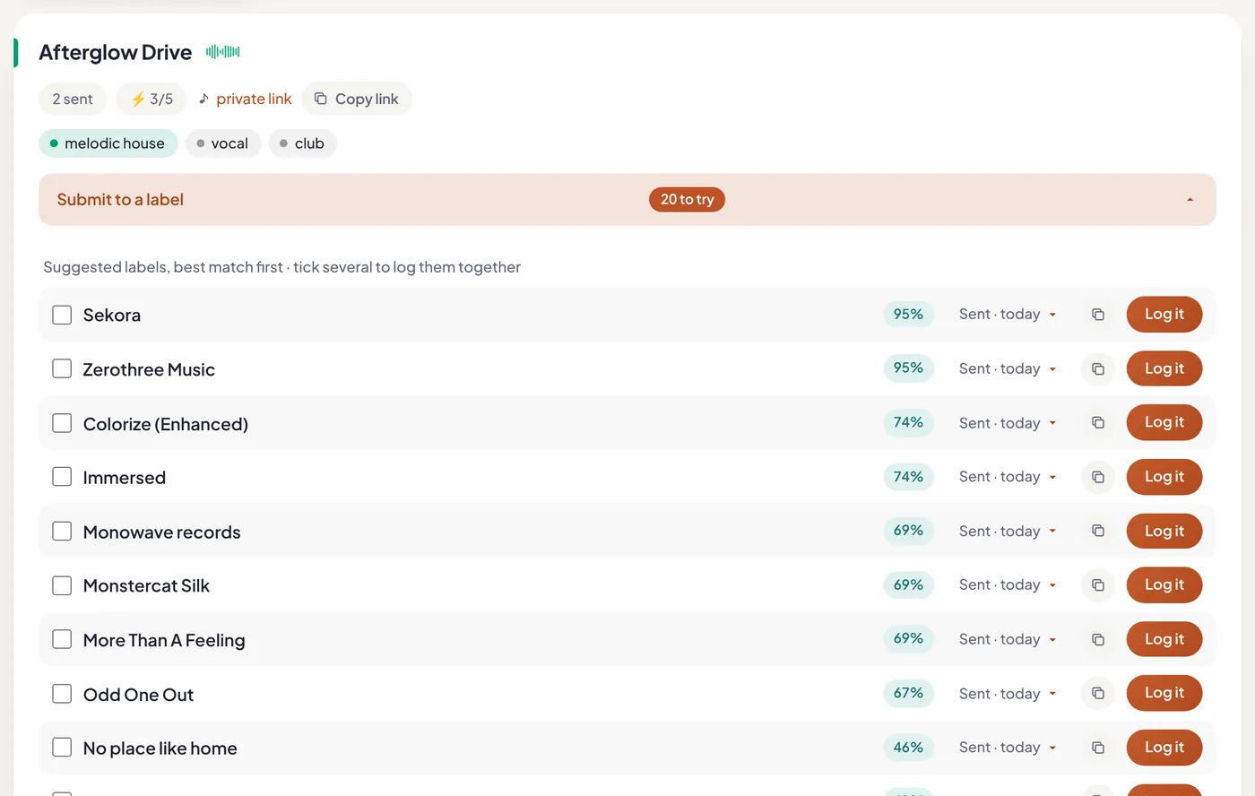Open Sent today dropdown for Zerothree Music
Image resolution: width=1255 pixels, height=796 pixels.
tap(1008, 368)
